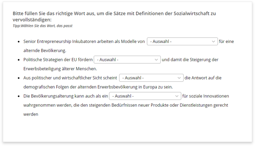Image resolution: width=255 pixels, height=146 pixels.
Task: Click the italic tip "Wählen Sie das Wort, das passt"
Action: (x=47, y=26)
